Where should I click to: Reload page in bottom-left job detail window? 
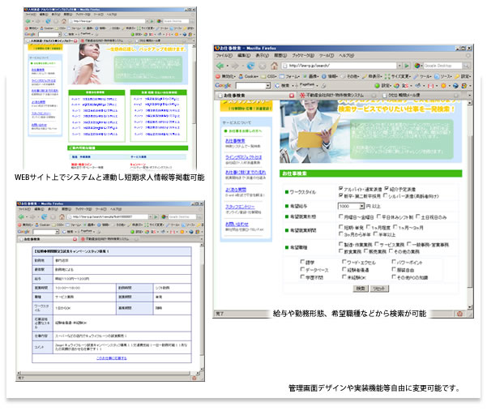[x=44, y=216]
